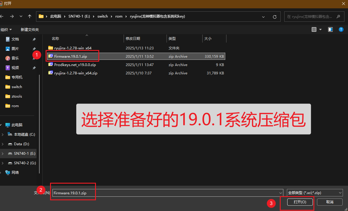Select switch breadcrumb segment
The image size is (348, 211).
(102, 16)
